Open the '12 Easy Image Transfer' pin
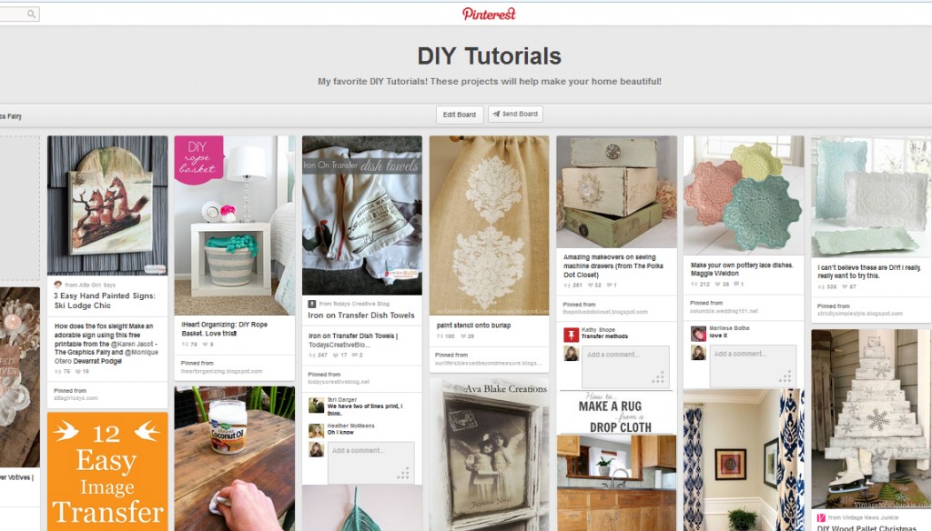 [107, 472]
